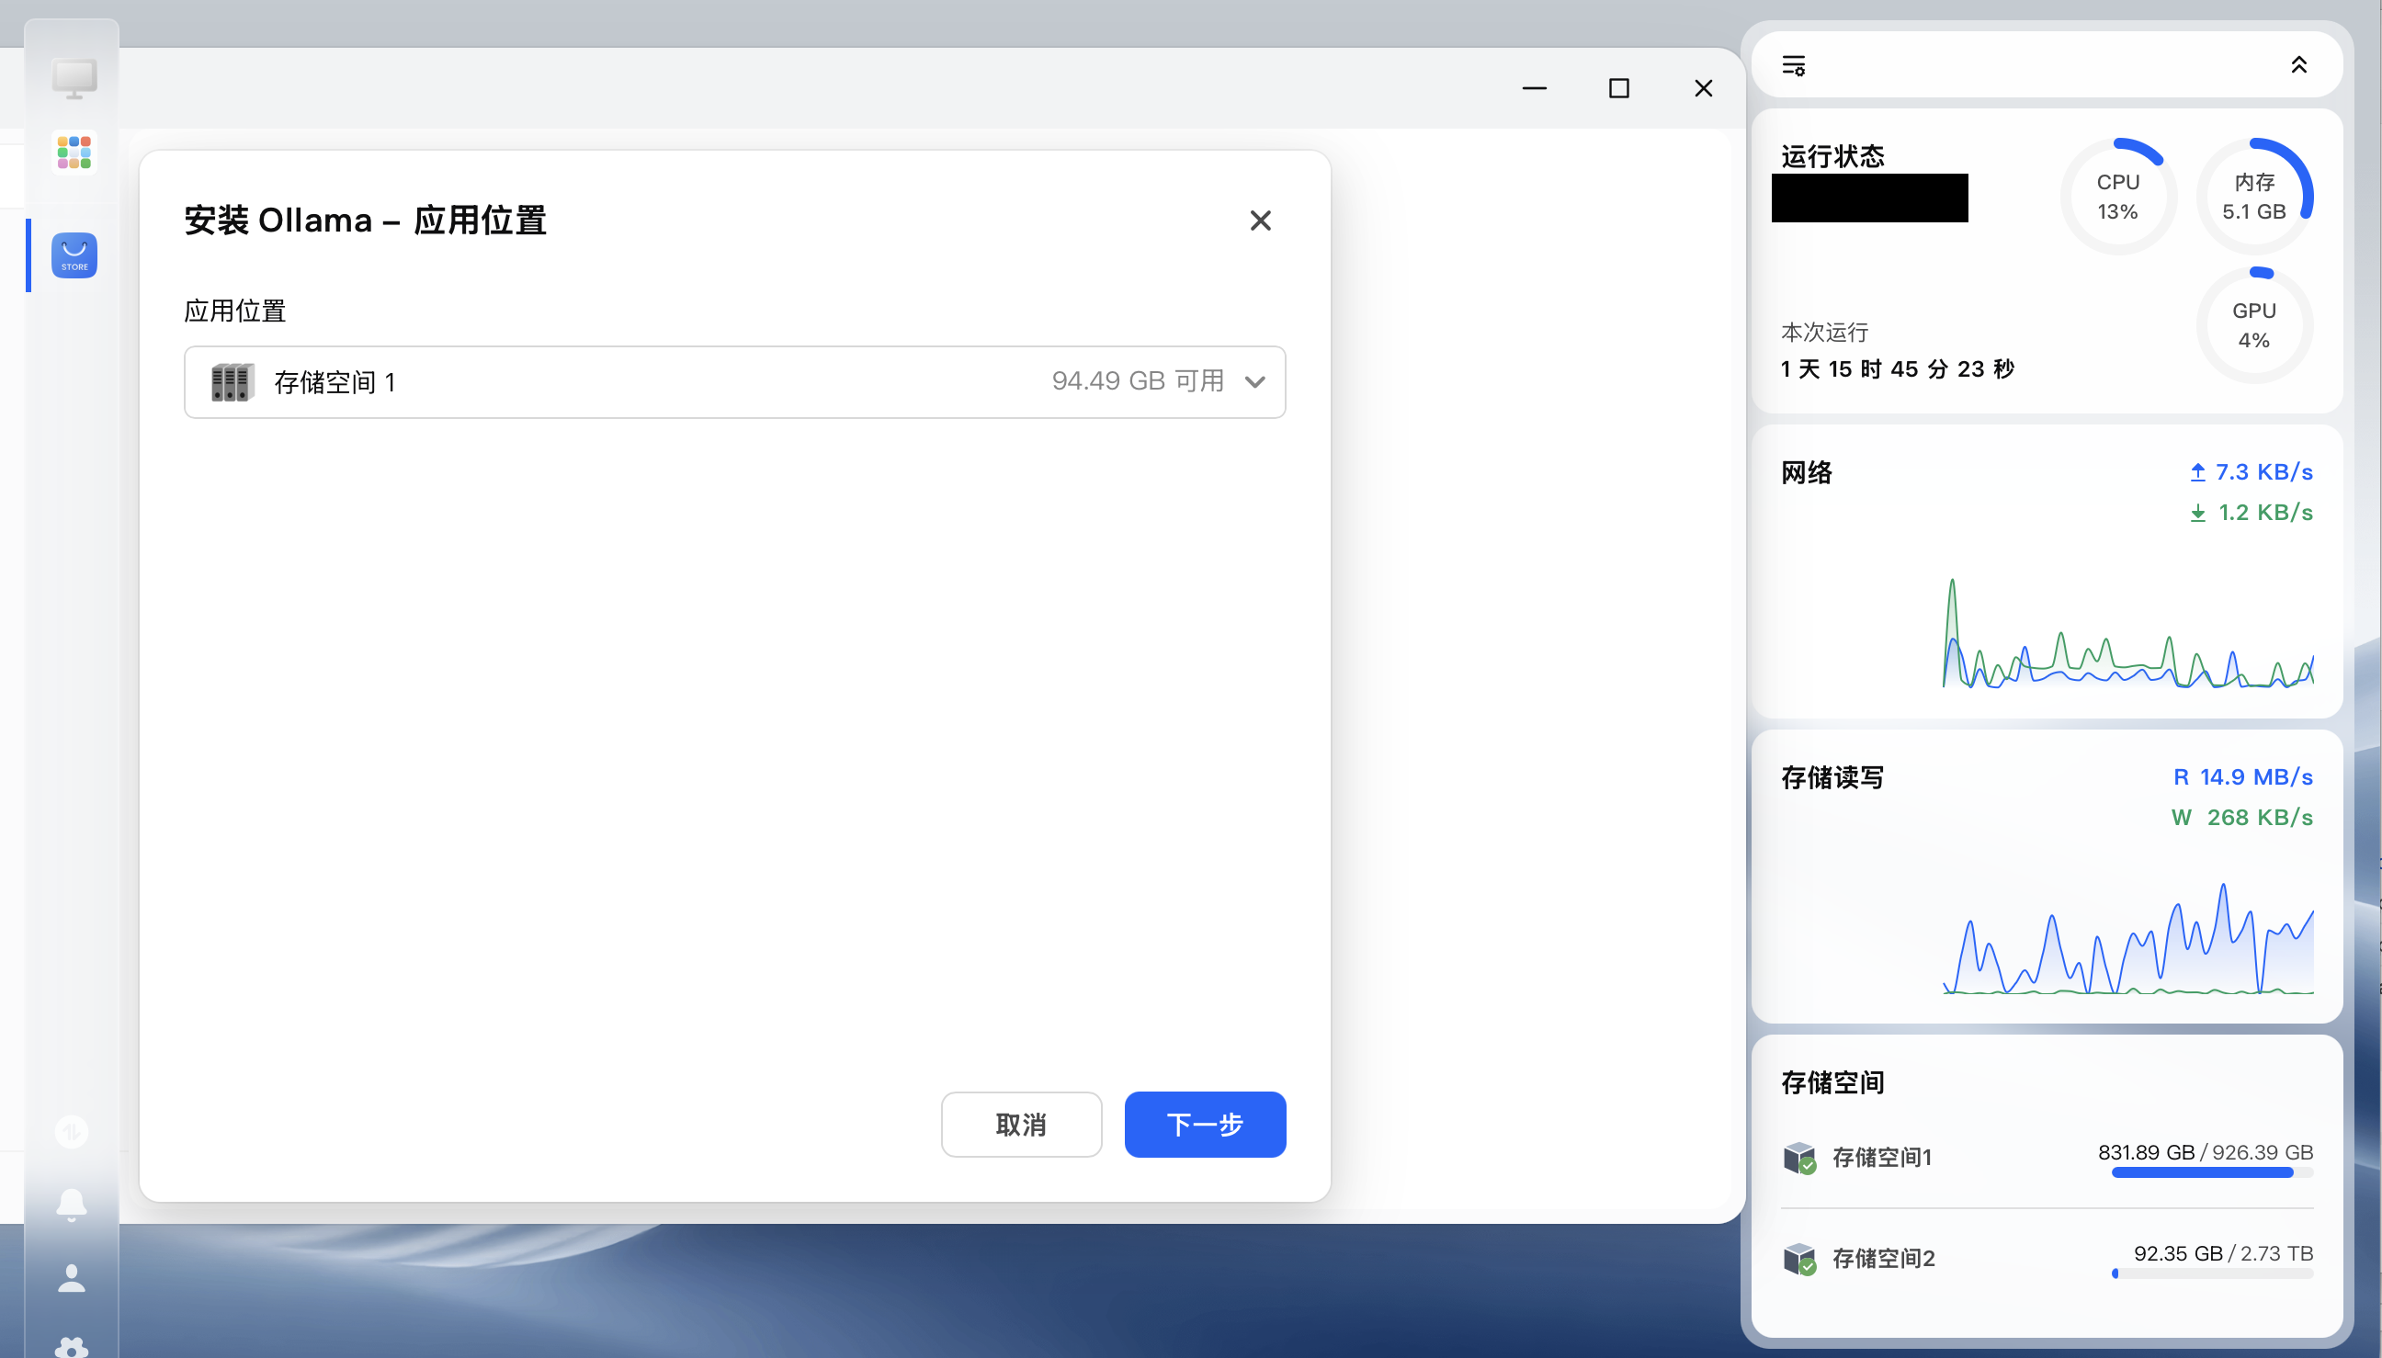
Task: Open the settings gear at the sidebar bottom
Action: (72, 1346)
